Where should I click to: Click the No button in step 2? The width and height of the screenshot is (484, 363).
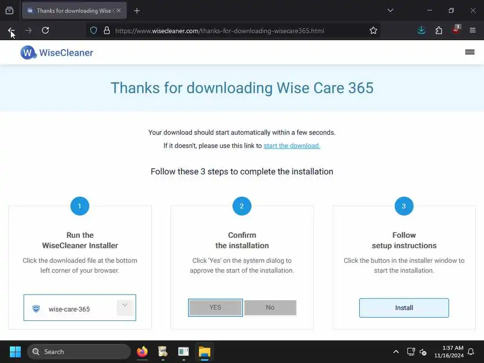coord(270,307)
